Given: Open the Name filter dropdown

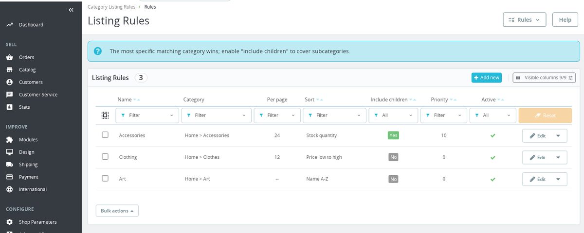Looking at the screenshot, I should [147, 116].
